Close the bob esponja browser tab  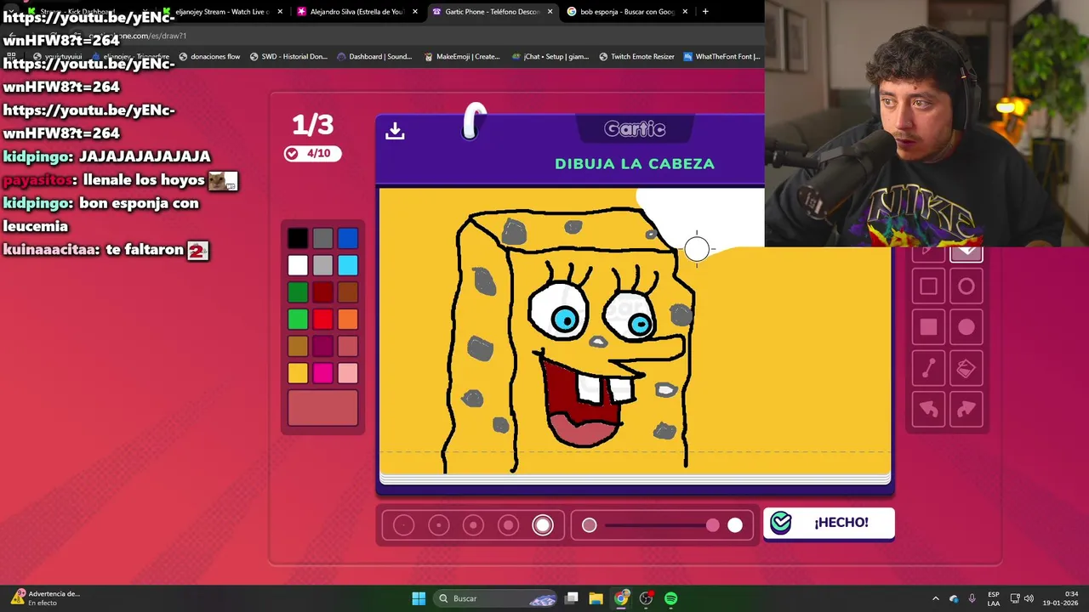[x=685, y=12]
